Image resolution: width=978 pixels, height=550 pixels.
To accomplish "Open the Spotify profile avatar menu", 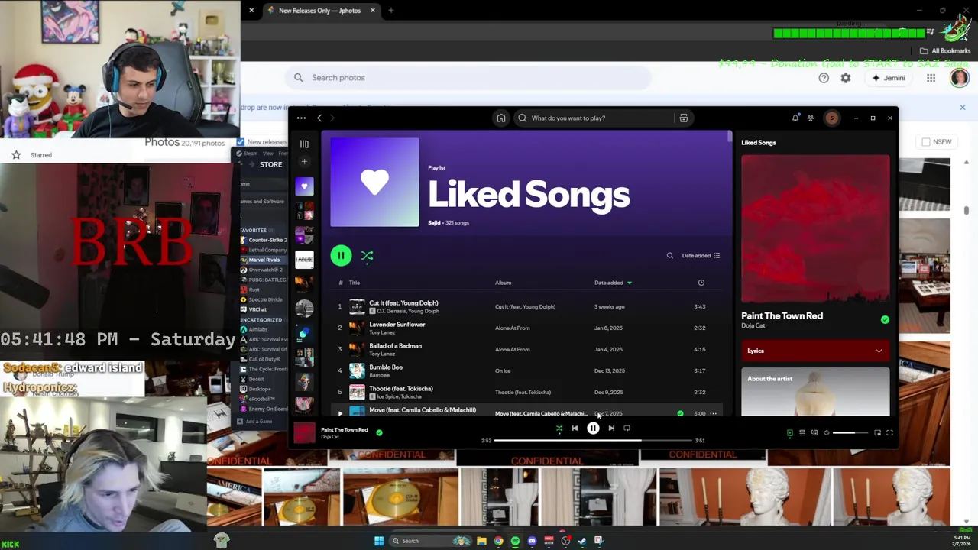I will click(831, 118).
